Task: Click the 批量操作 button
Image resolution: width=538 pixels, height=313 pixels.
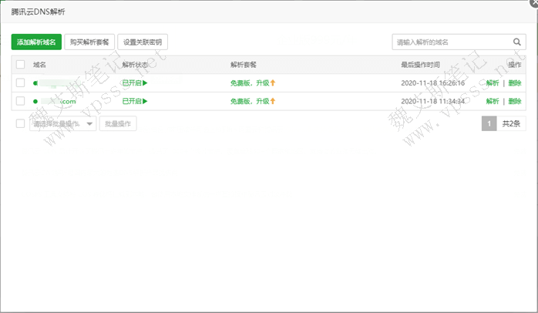Action: (119, 123)
